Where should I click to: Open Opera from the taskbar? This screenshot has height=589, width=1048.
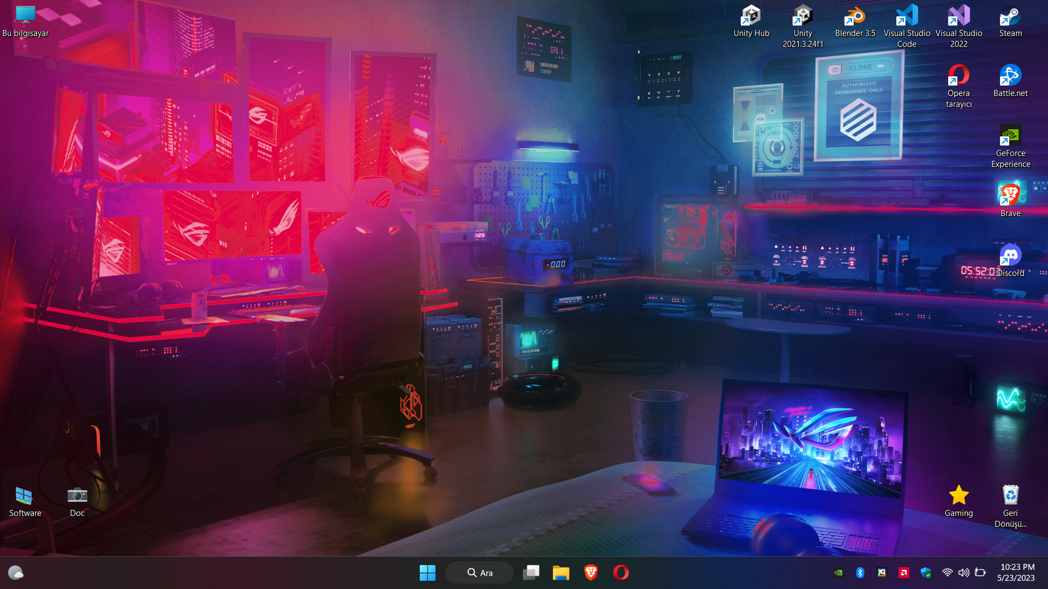click(x=621, y=573)
